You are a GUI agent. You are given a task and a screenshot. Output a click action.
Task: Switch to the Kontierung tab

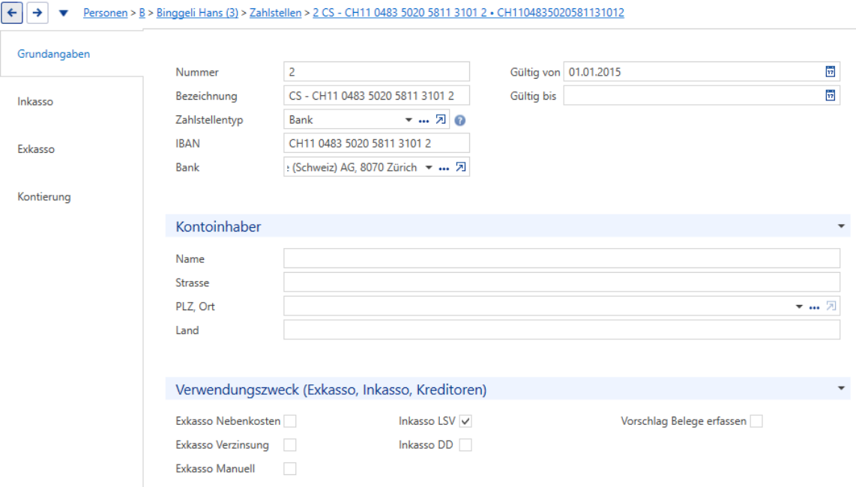pyautogui.click(x=44, y=196)
